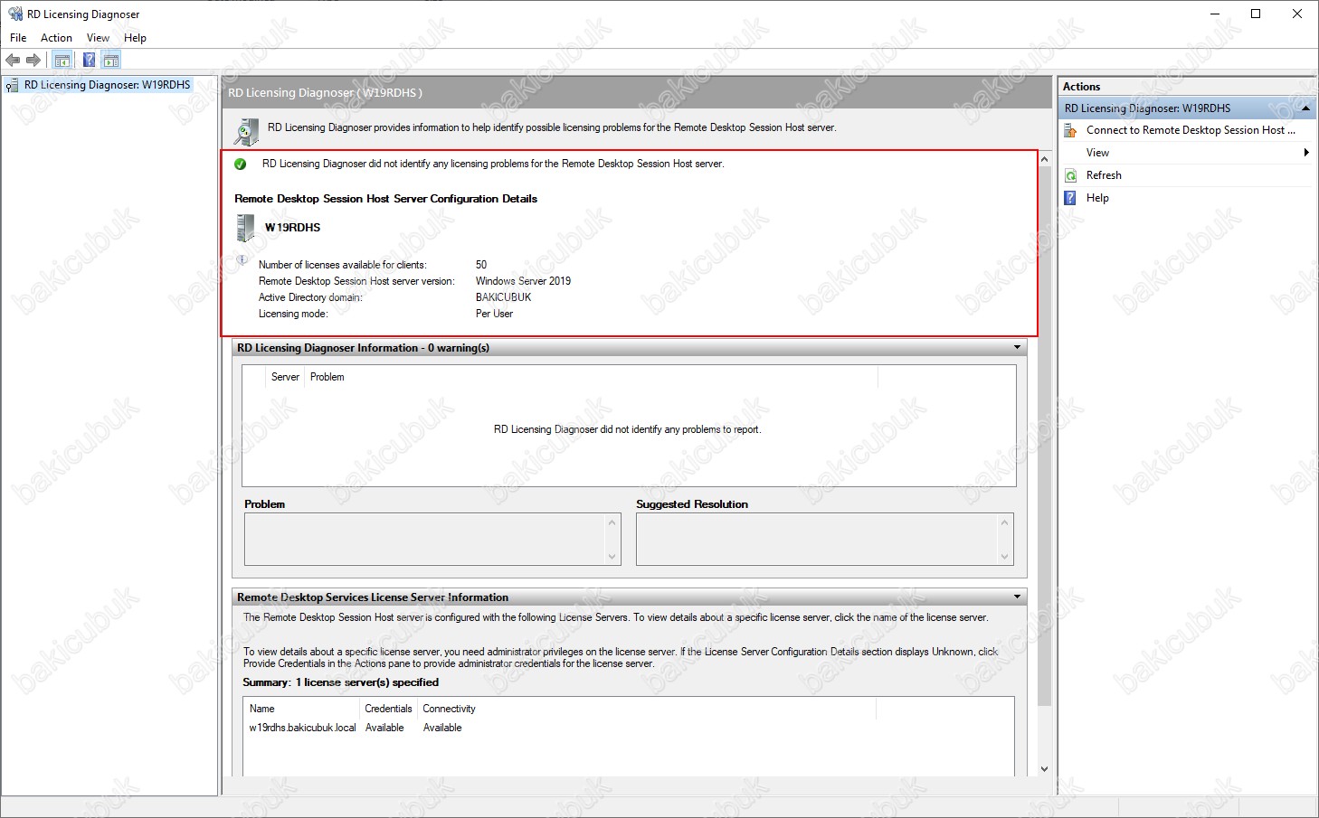The height and width of the screenshot is (818, 1319).
Task: Click the Name column header in license servers
Action: pos(303,709)
